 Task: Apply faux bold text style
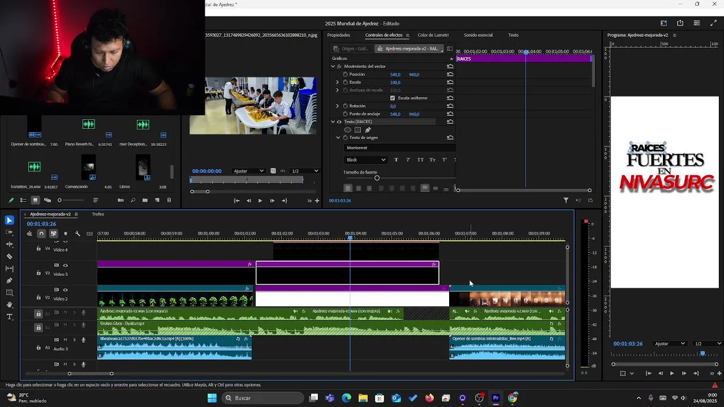(x=396, y=160)
